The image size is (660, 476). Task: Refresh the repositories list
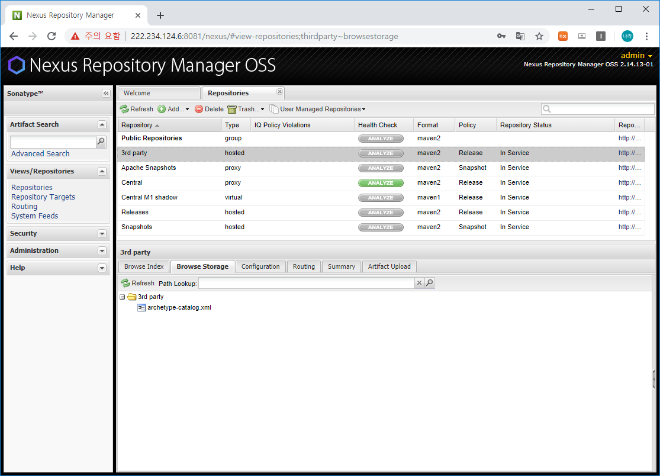136,109
